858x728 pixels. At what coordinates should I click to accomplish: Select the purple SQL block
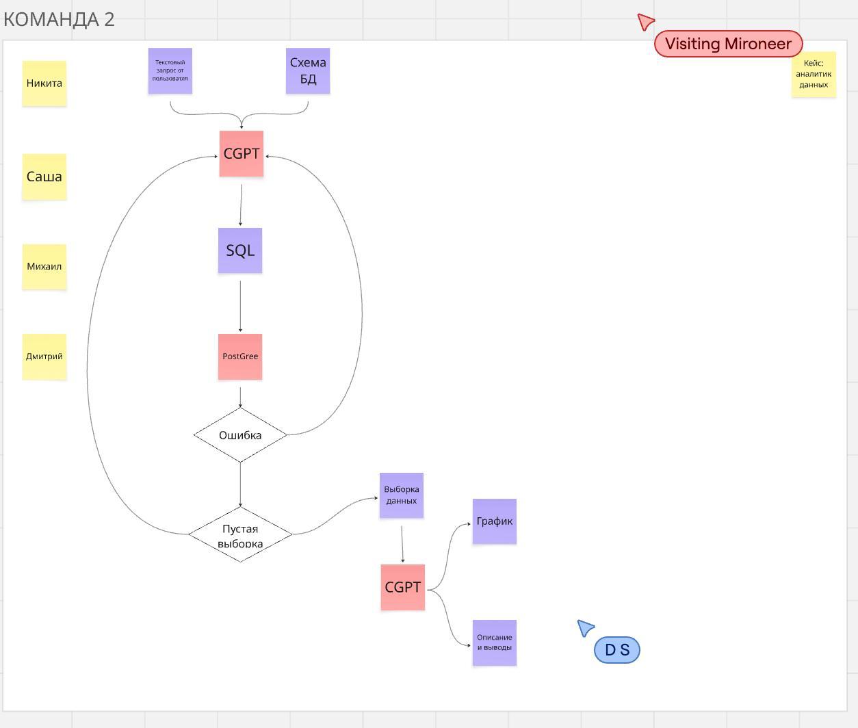tap(240, 250)
